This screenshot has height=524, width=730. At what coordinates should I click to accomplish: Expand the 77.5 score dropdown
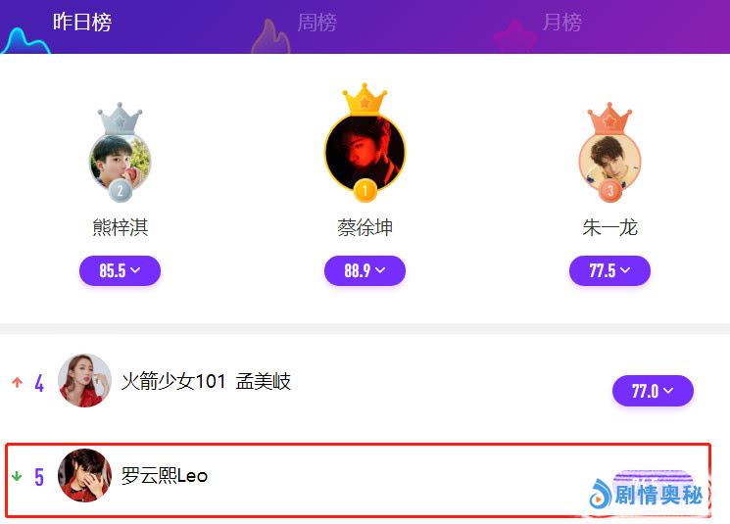(609, 270)
